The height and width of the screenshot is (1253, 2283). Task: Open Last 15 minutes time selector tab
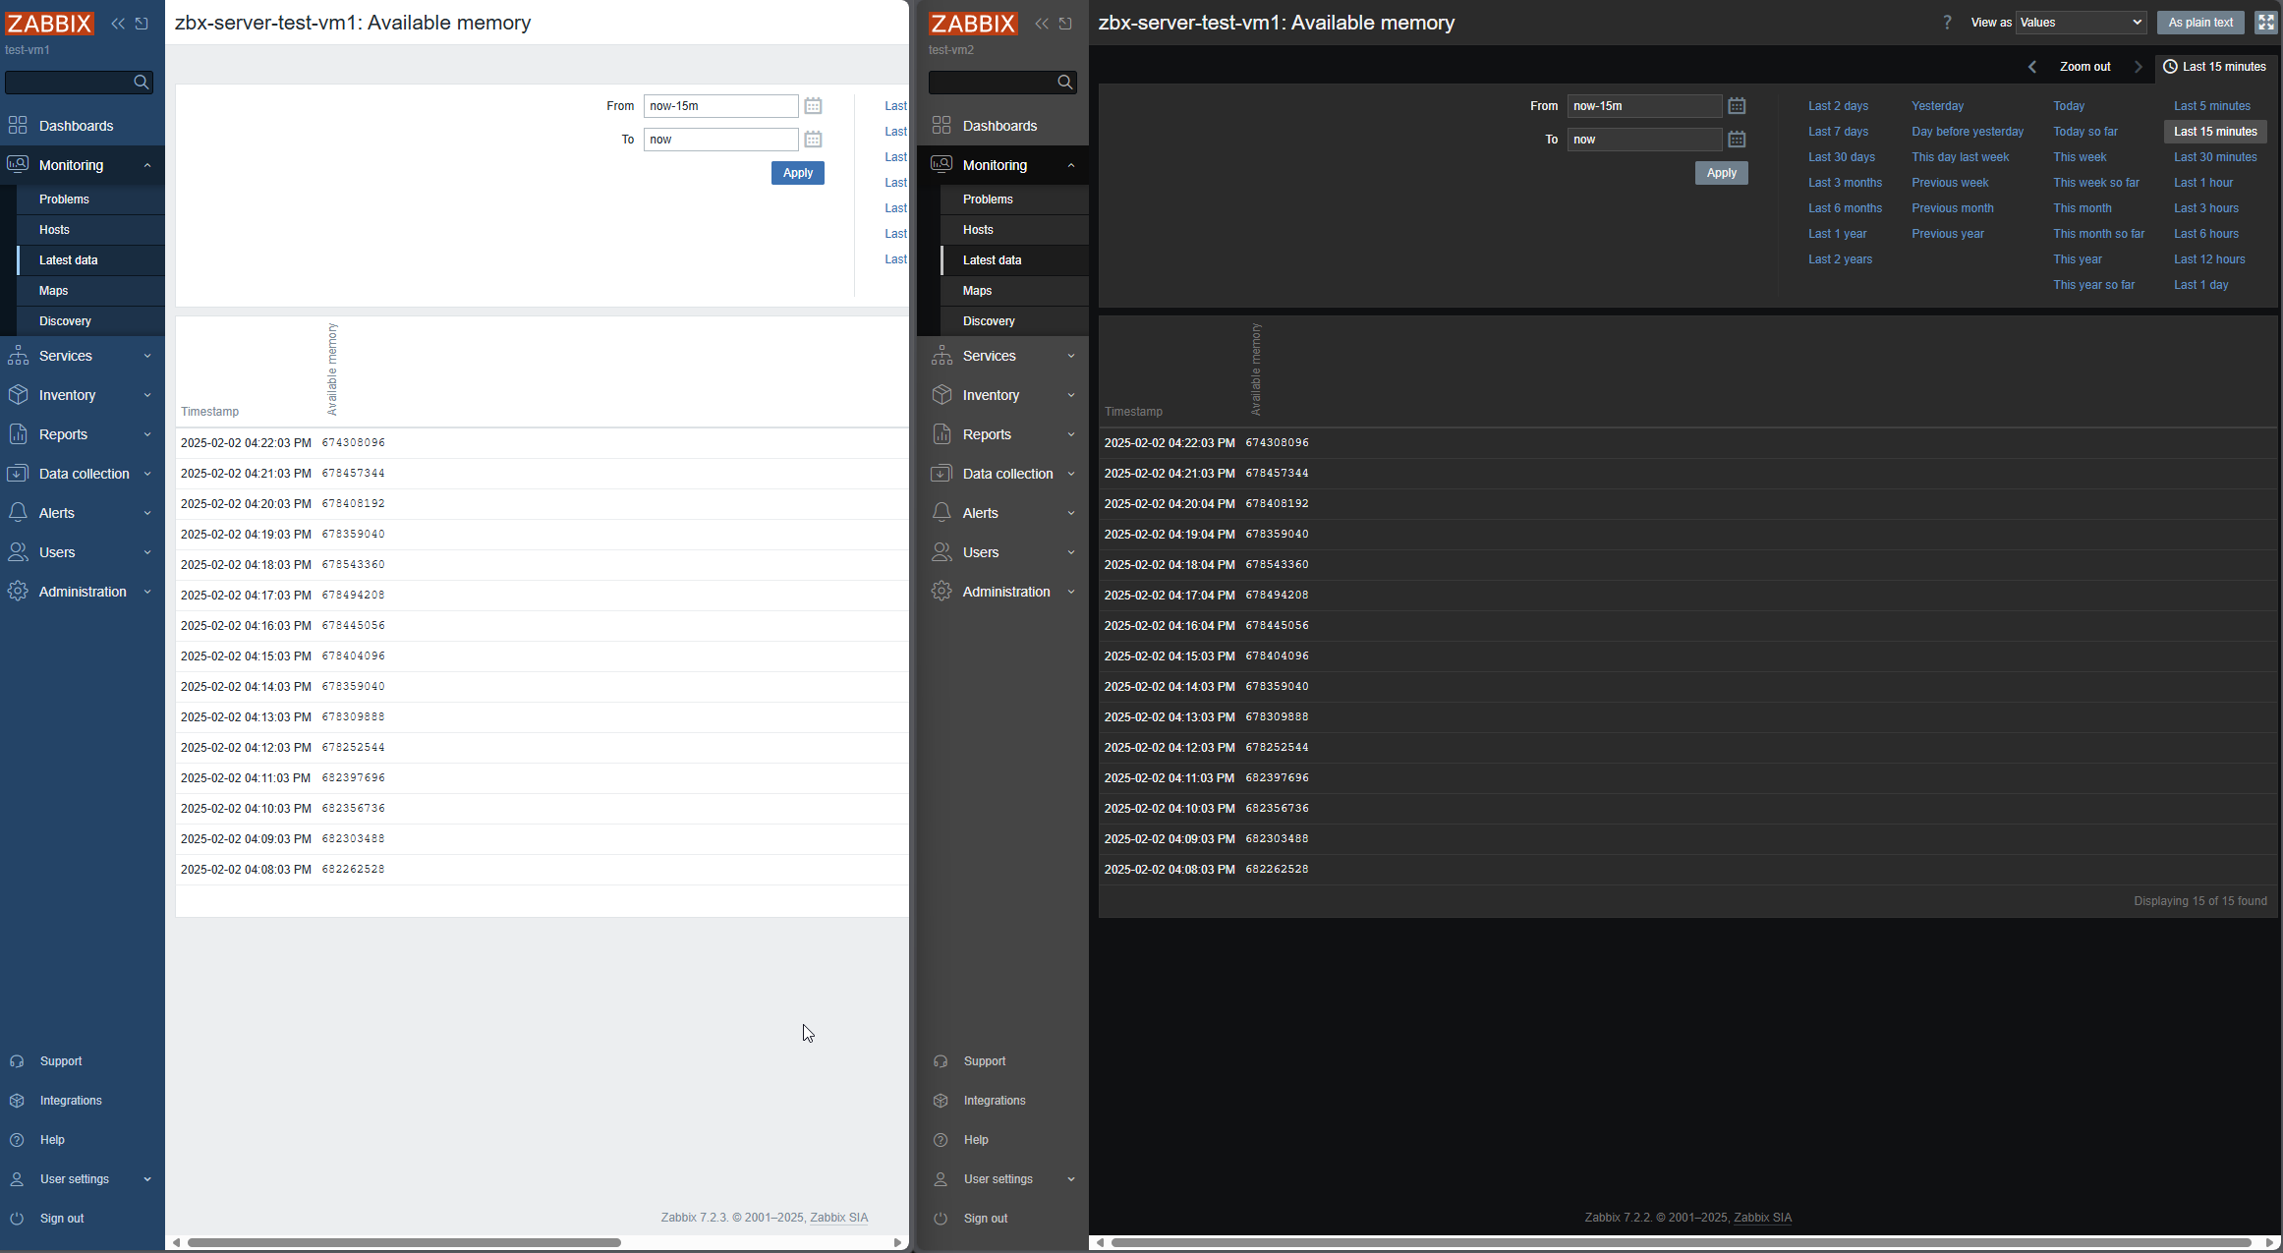point(2215,67)
